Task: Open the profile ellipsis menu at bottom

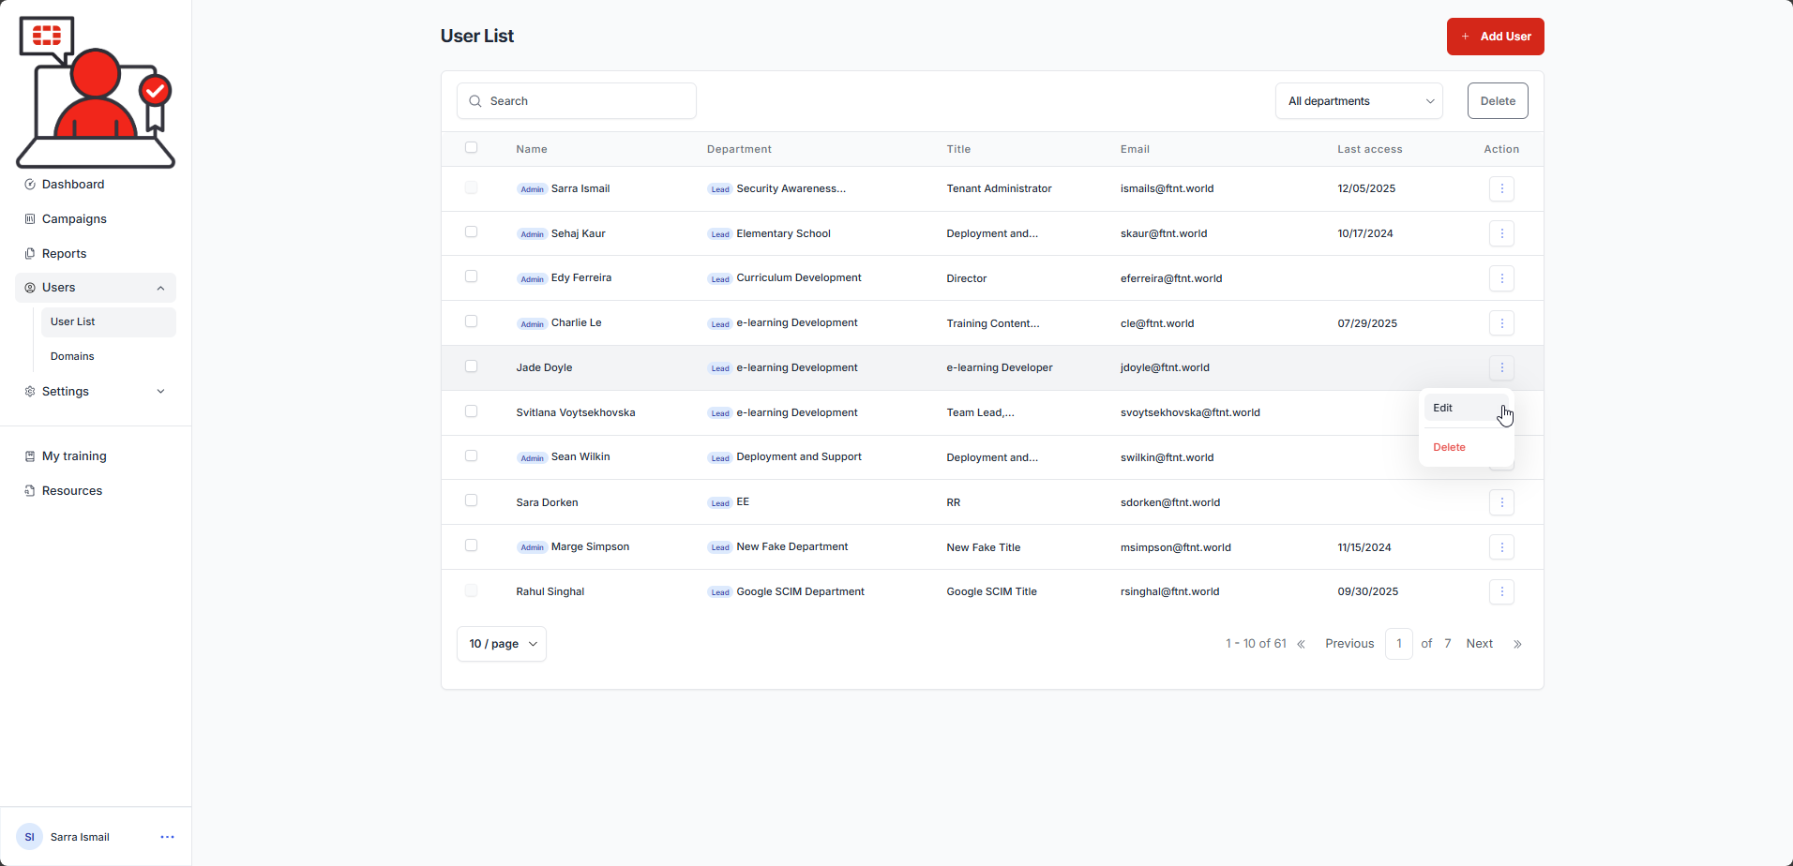Action: click(x=167, y=837)
